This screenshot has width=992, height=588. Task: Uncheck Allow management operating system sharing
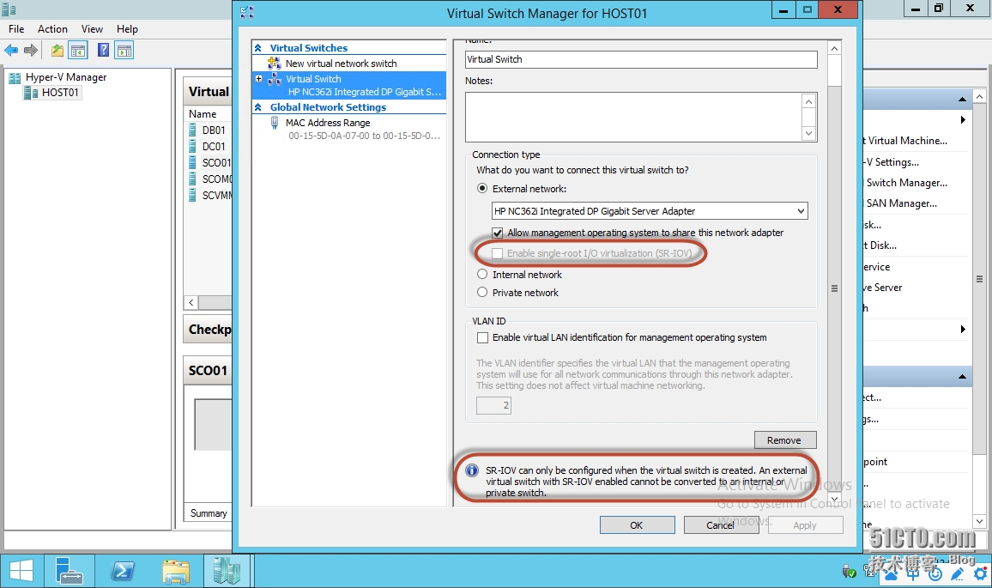click(497, 233)
